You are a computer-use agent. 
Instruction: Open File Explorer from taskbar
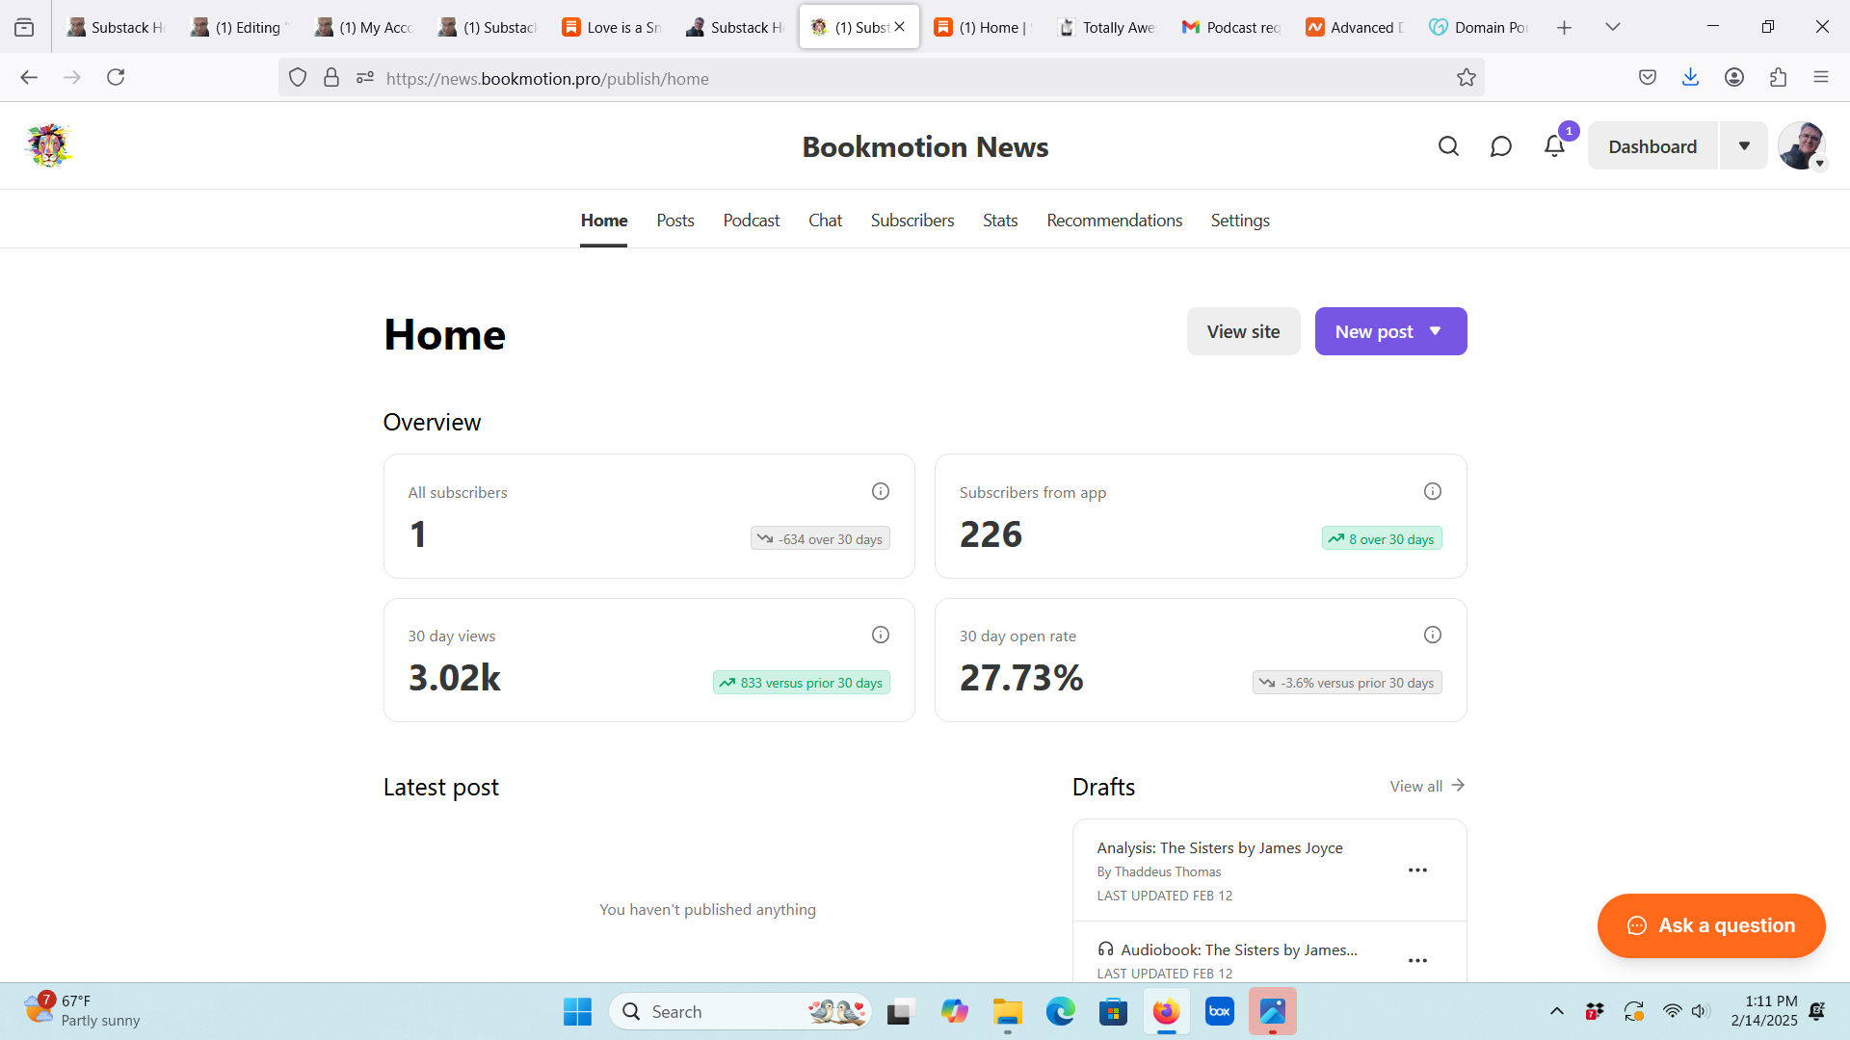[x=1008, y=1012]
